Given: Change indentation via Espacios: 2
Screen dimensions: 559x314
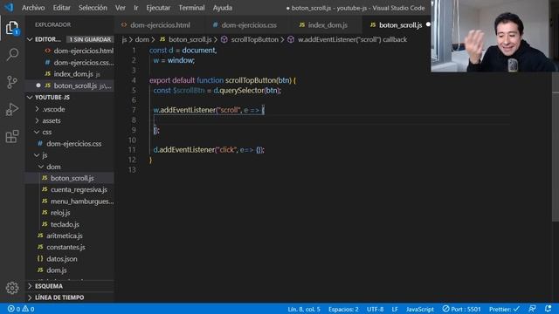Looking at the screenshot, I should coord(343,309).
